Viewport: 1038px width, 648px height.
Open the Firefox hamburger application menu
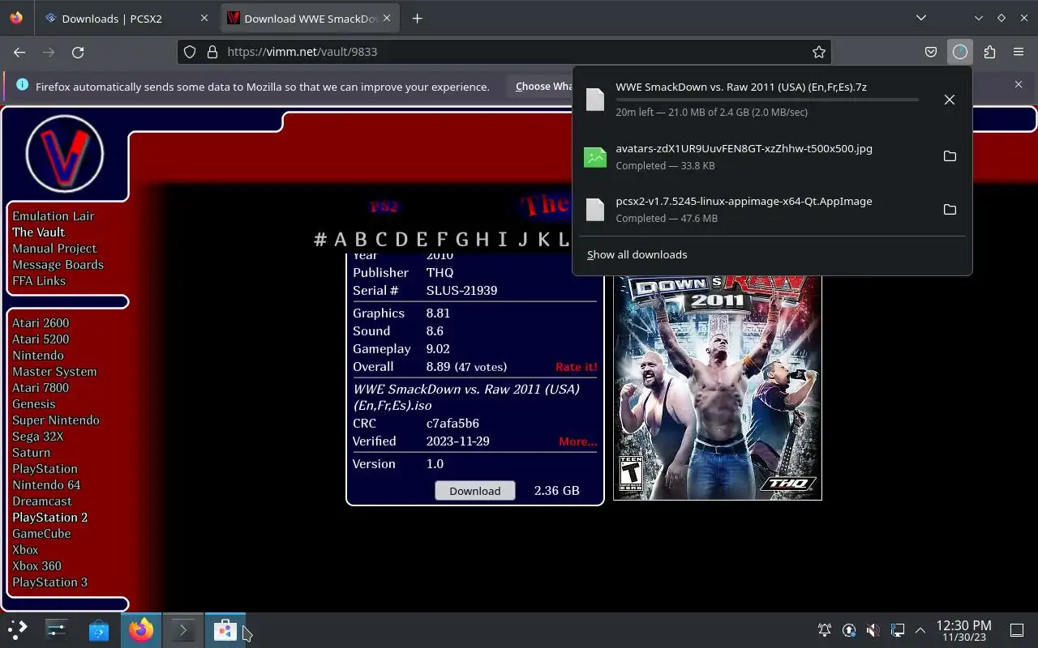click(1019, 52)
